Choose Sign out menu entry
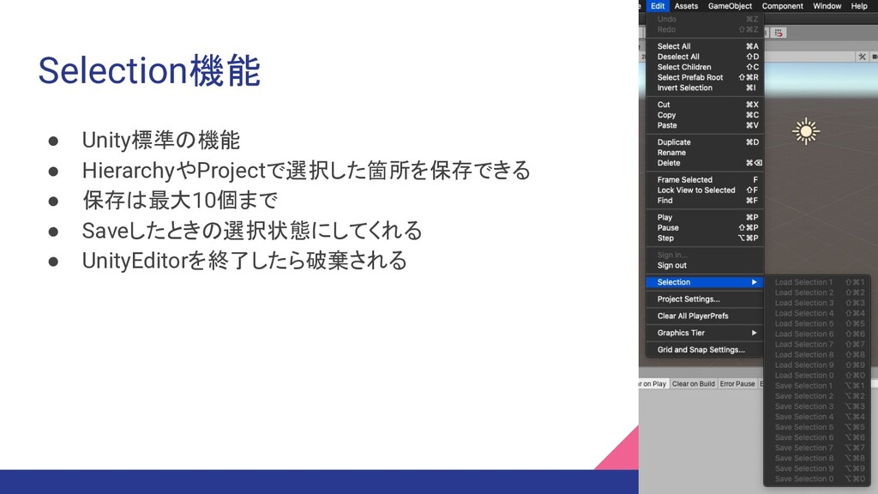This screenshot has height=494, width=878. click(706, 266)
